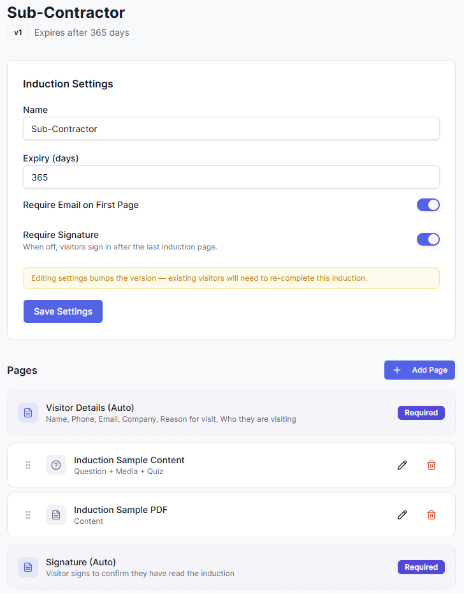Screen dimensions: 464x594
Task: Click the version bump warning message
Action: pyautogui.click(x=231, y=278)
